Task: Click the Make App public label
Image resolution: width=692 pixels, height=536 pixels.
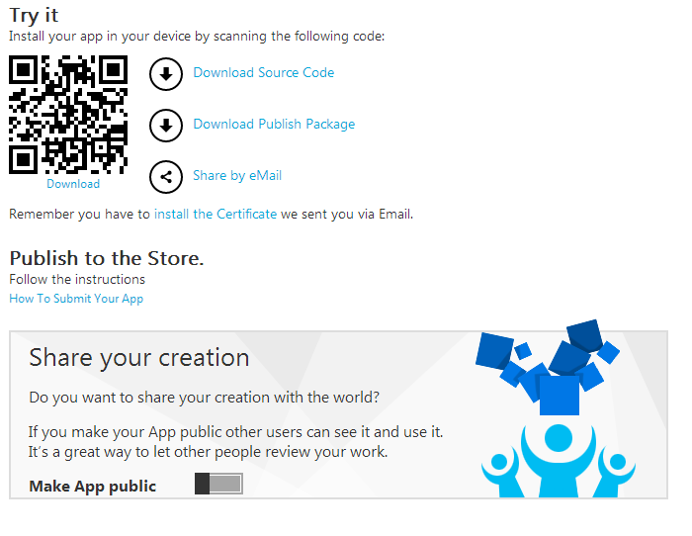Action: pos(93,487)
